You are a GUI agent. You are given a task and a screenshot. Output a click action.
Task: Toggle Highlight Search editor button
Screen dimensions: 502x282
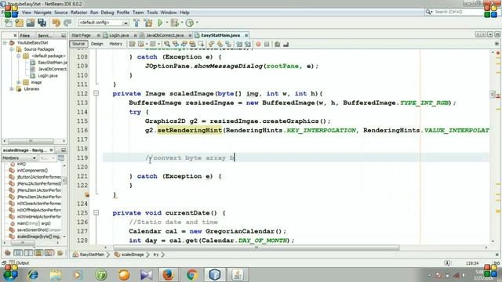[x=192, y=44]
